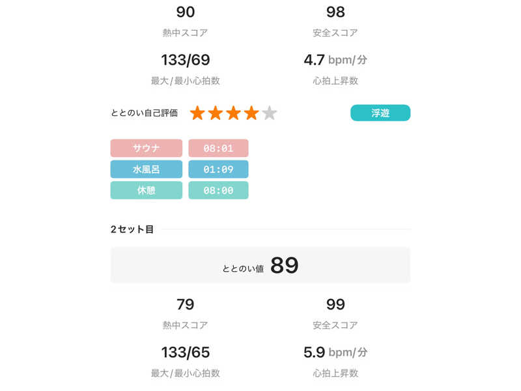The height and width of the screenshot is (391, 521).
Task: Select the second orange rating star
Action: click(216, 113)
